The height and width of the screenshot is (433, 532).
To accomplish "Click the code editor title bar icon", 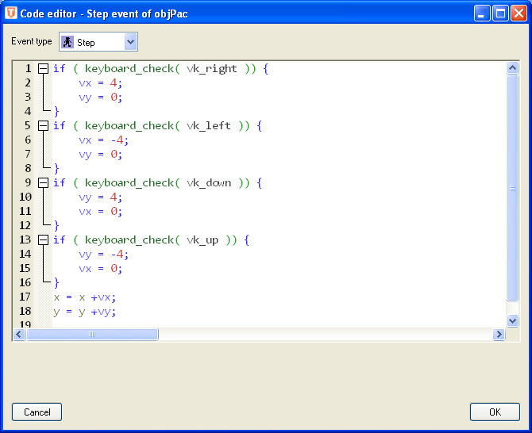I will pyautogui.click(x=11, y=13).
